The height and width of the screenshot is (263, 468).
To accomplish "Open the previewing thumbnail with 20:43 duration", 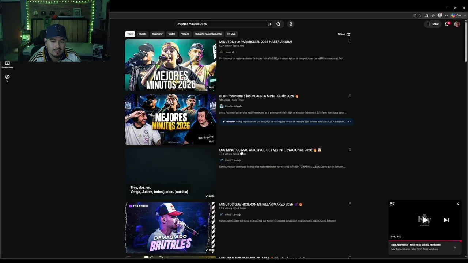I will click(x=171, y=173).
